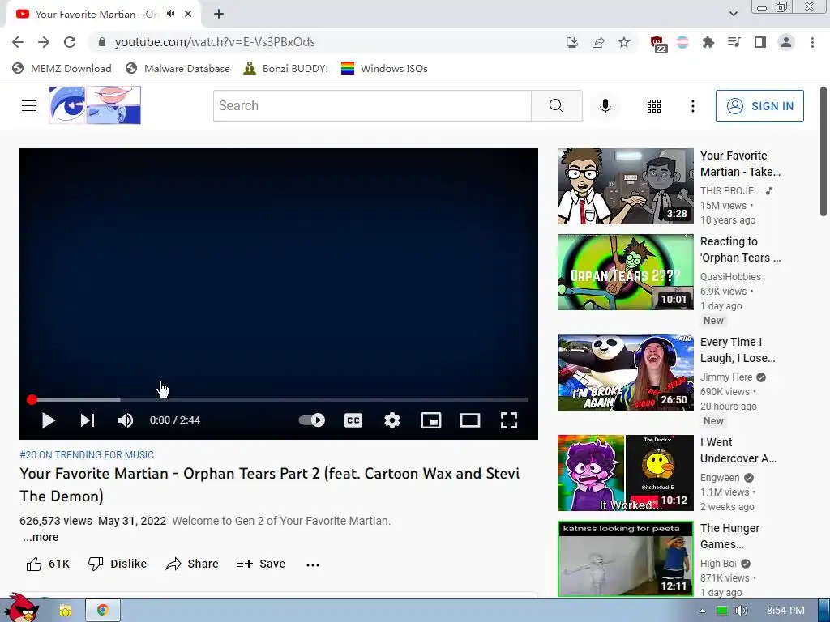The width and height of the screenshot is (830, 622).
Task: Focus the YouTube search box
Action: [372, 106]
